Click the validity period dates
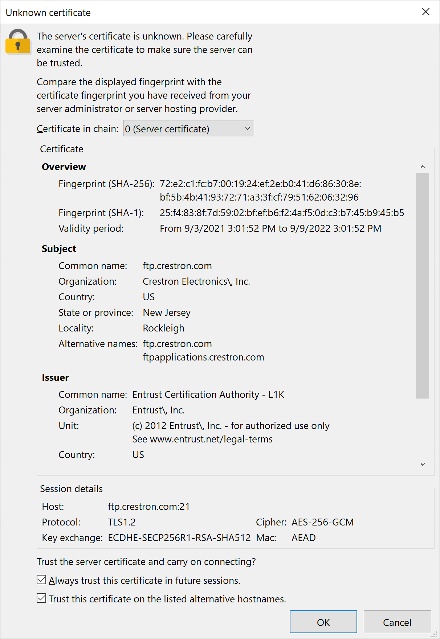Viewport: 440px width, 639px height. pyautogui.click(x=270, y=228)
